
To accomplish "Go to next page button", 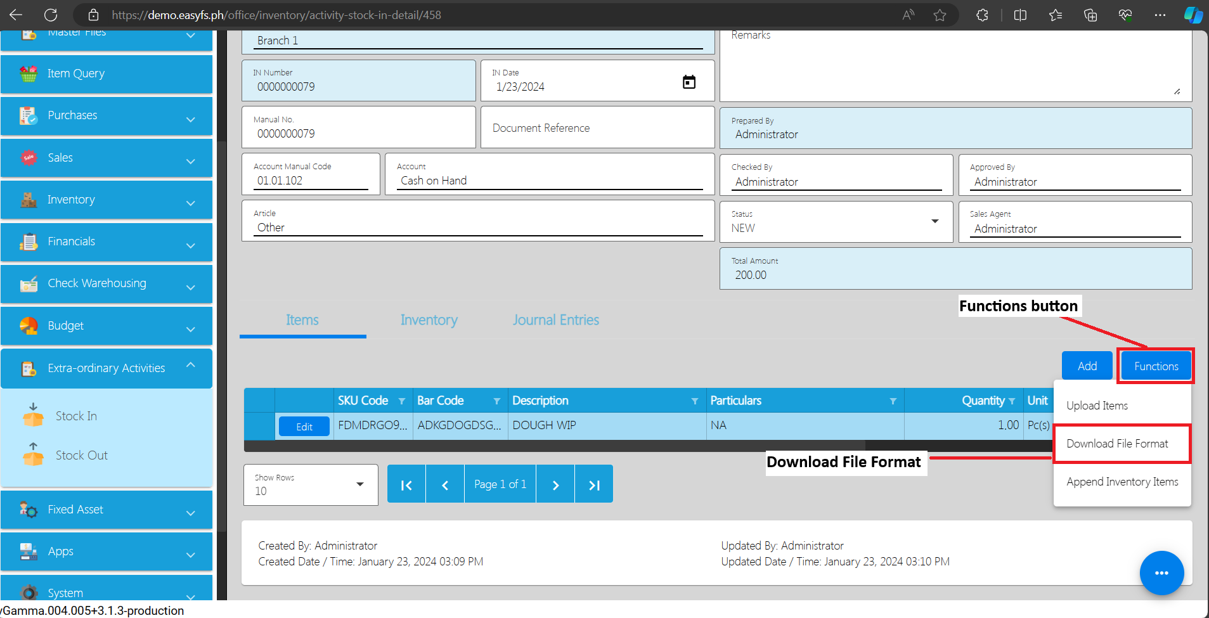I will pyautogui.click(x=555, y=485).
